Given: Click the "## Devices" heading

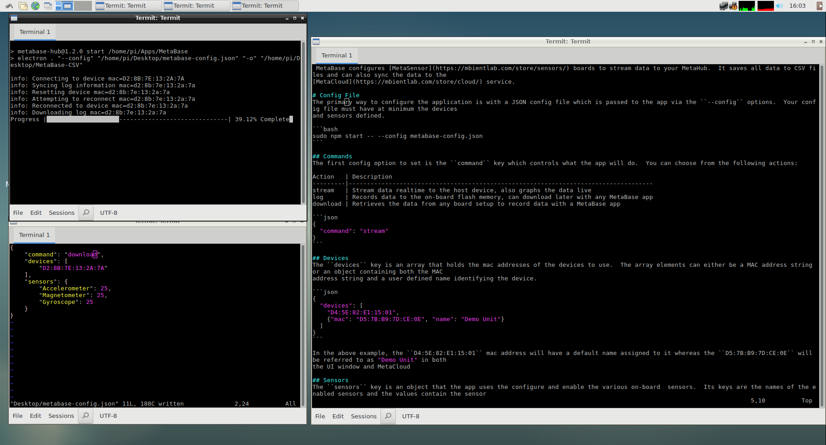Looking at the screenshot, I should 331,258.
